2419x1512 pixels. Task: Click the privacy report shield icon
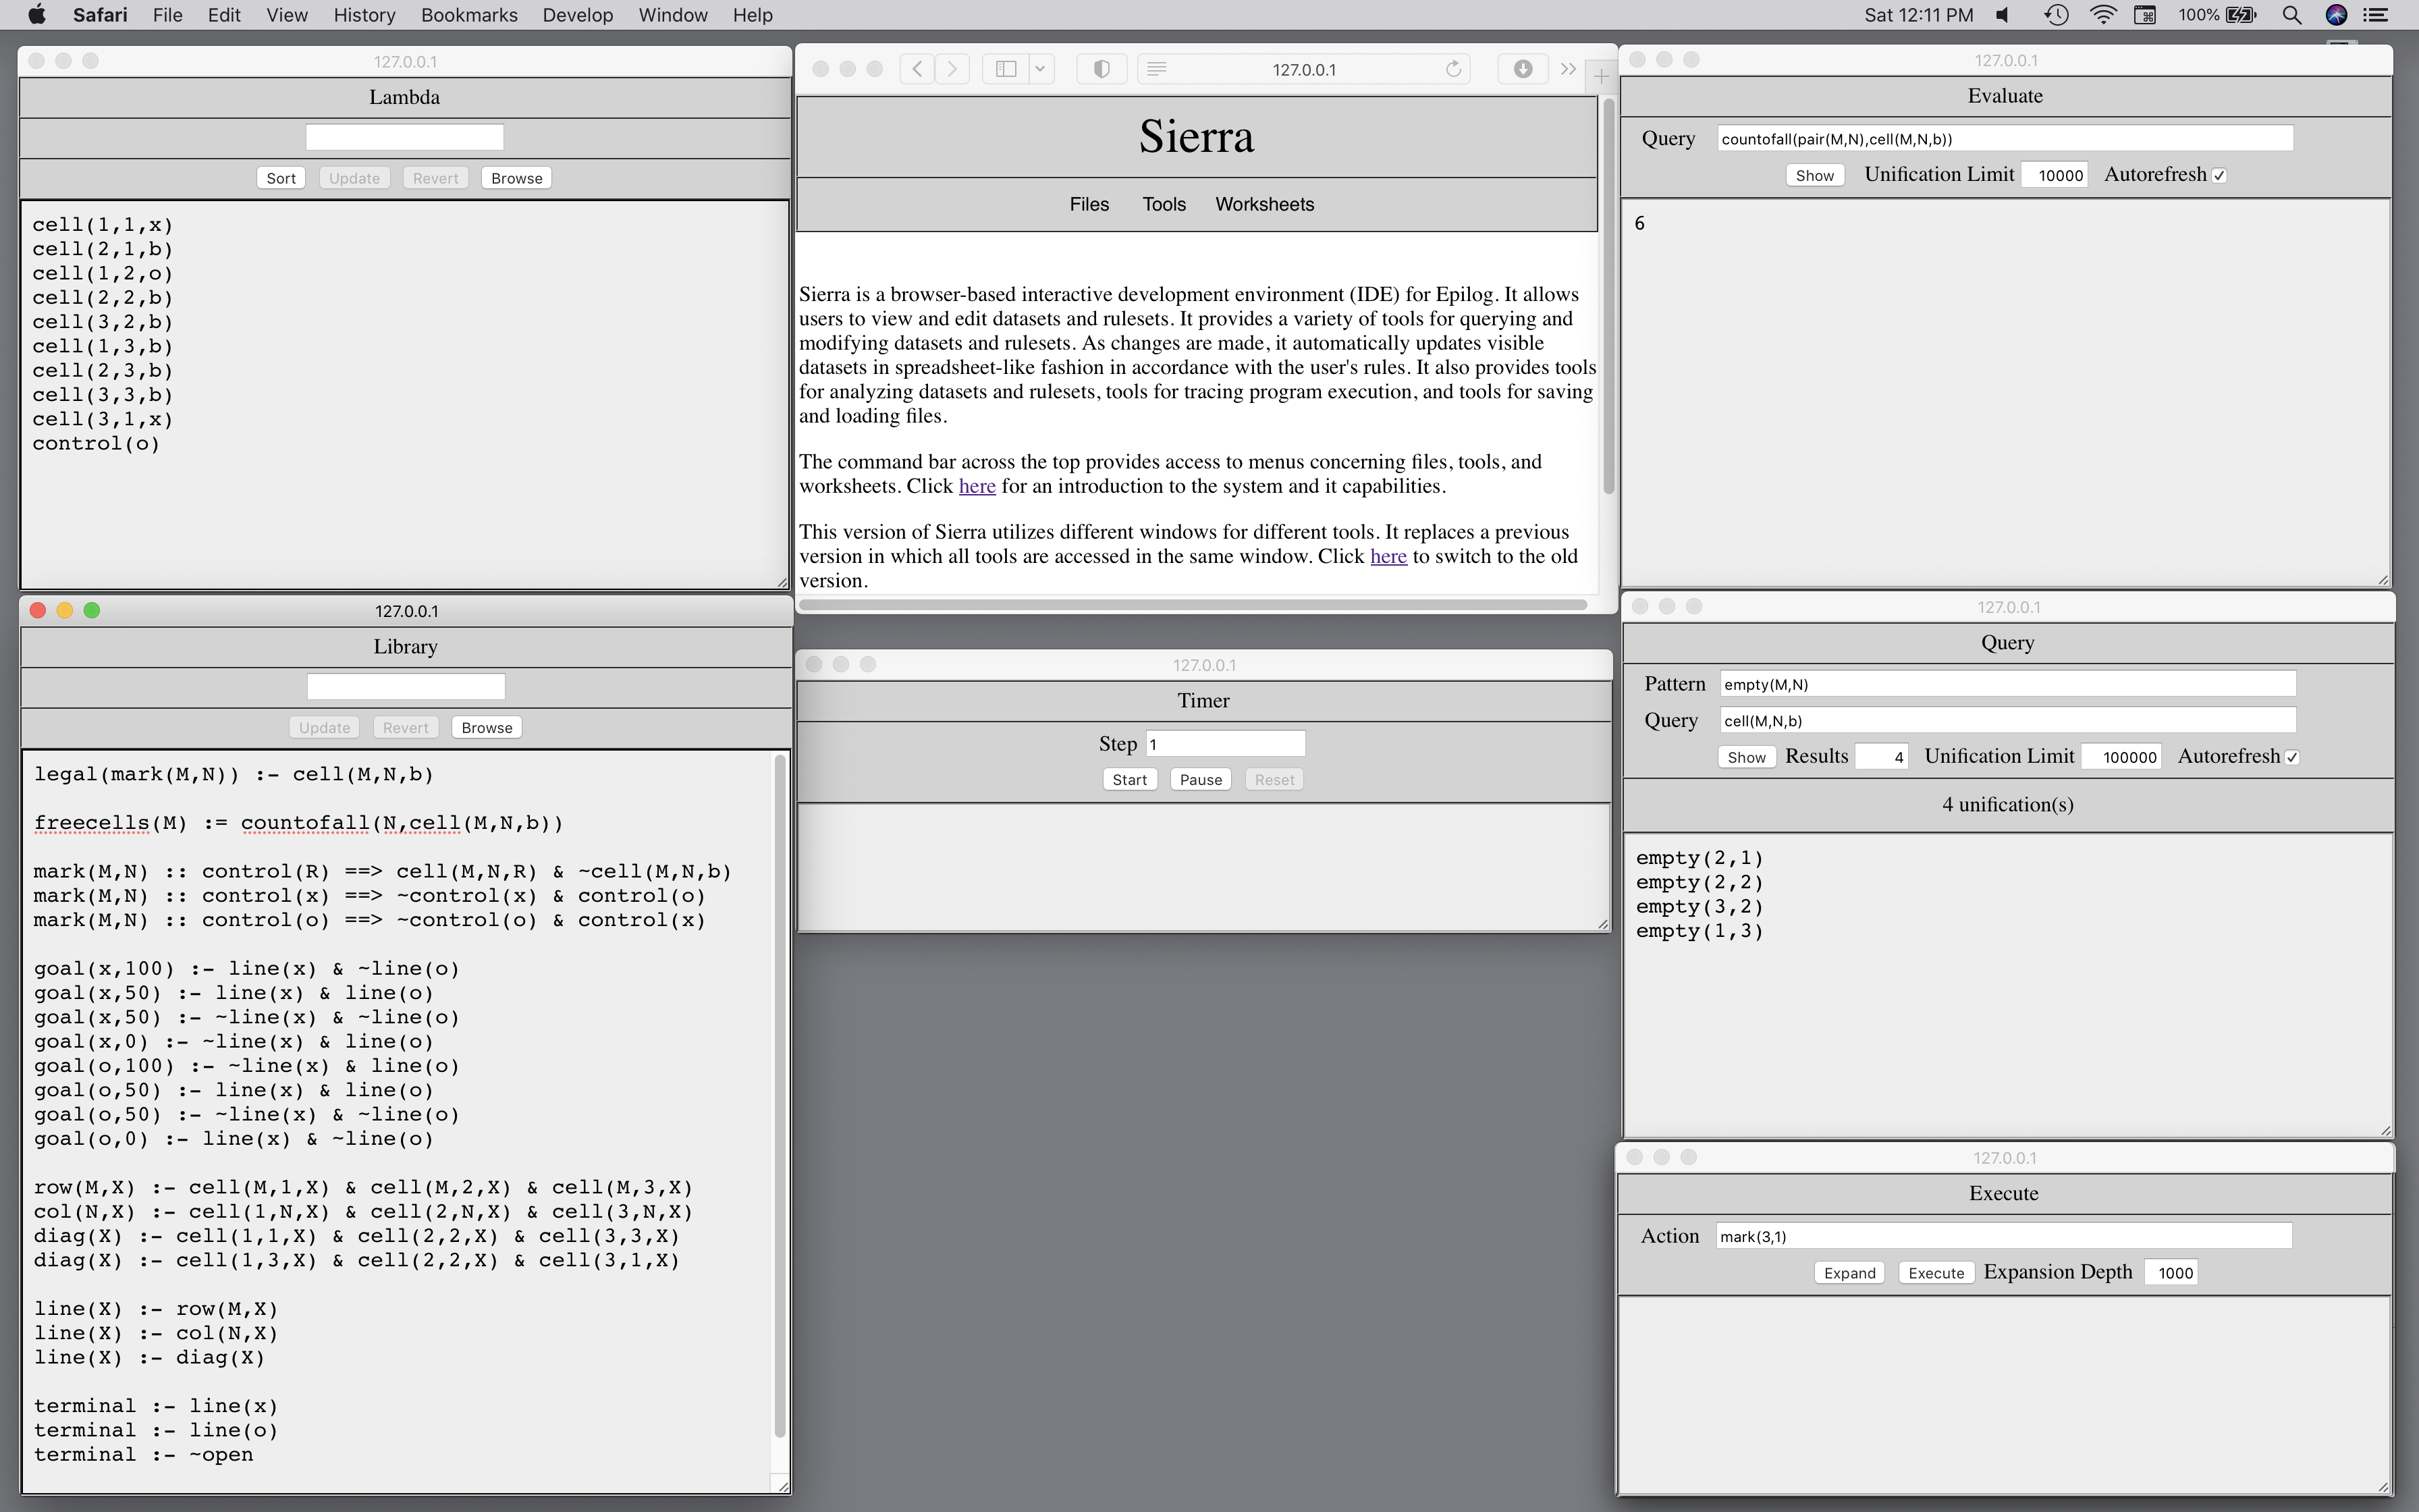[1102, 69]
